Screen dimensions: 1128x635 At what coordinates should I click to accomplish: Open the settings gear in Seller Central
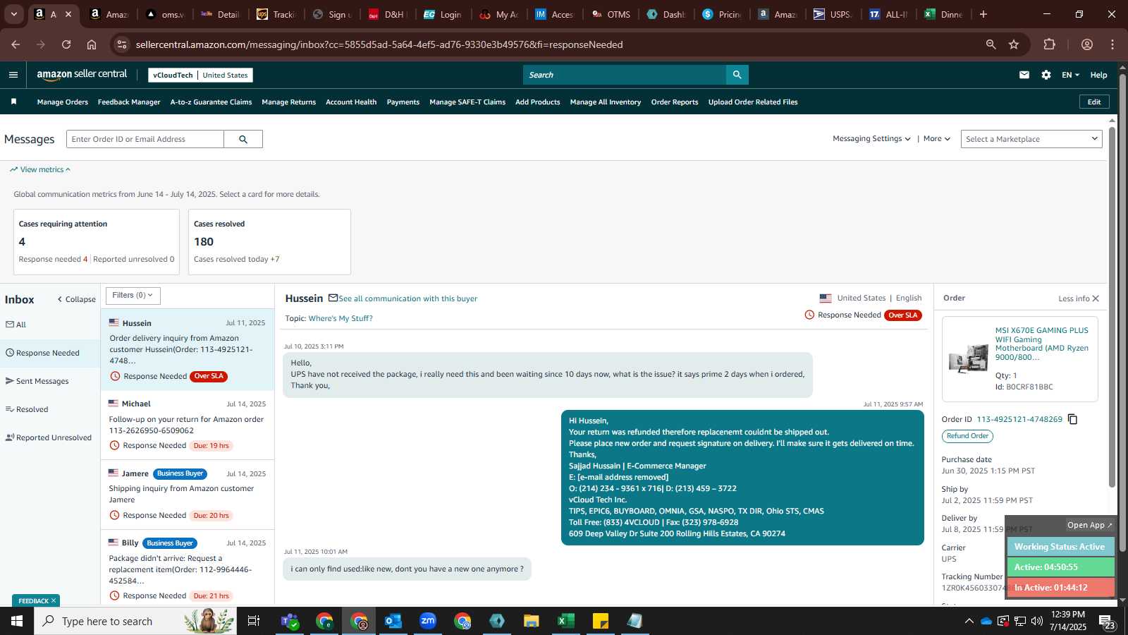point(1046,75)
